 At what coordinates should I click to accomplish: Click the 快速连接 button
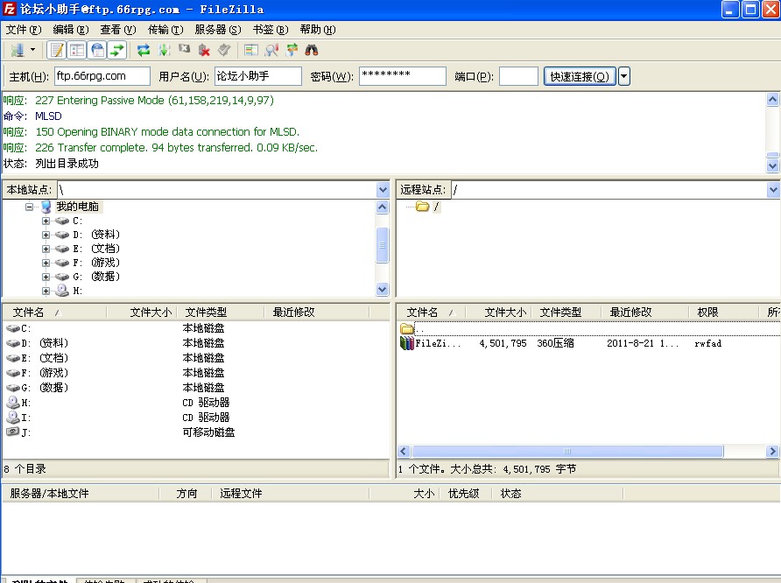pyautogui.click(x=580, y=76)
